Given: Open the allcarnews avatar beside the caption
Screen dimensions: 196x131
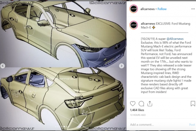Looking at the screenshot, I should 134,25.
